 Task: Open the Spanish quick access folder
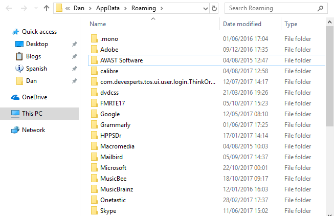[x=36, y=69]
